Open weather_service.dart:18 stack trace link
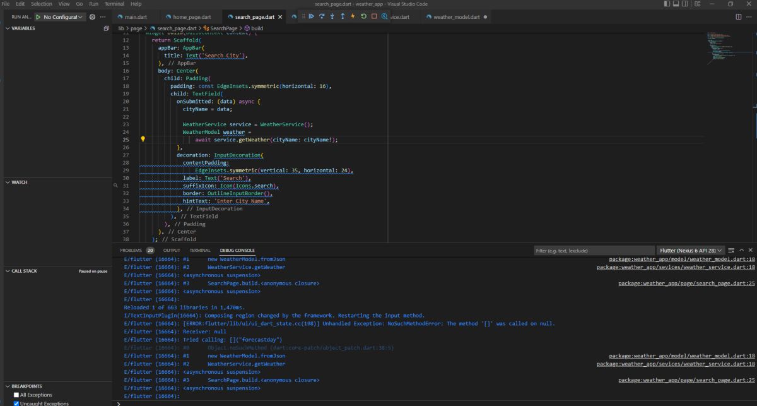Screen dimensions: 757x406 pyautogui.click(x=676, y=267)
